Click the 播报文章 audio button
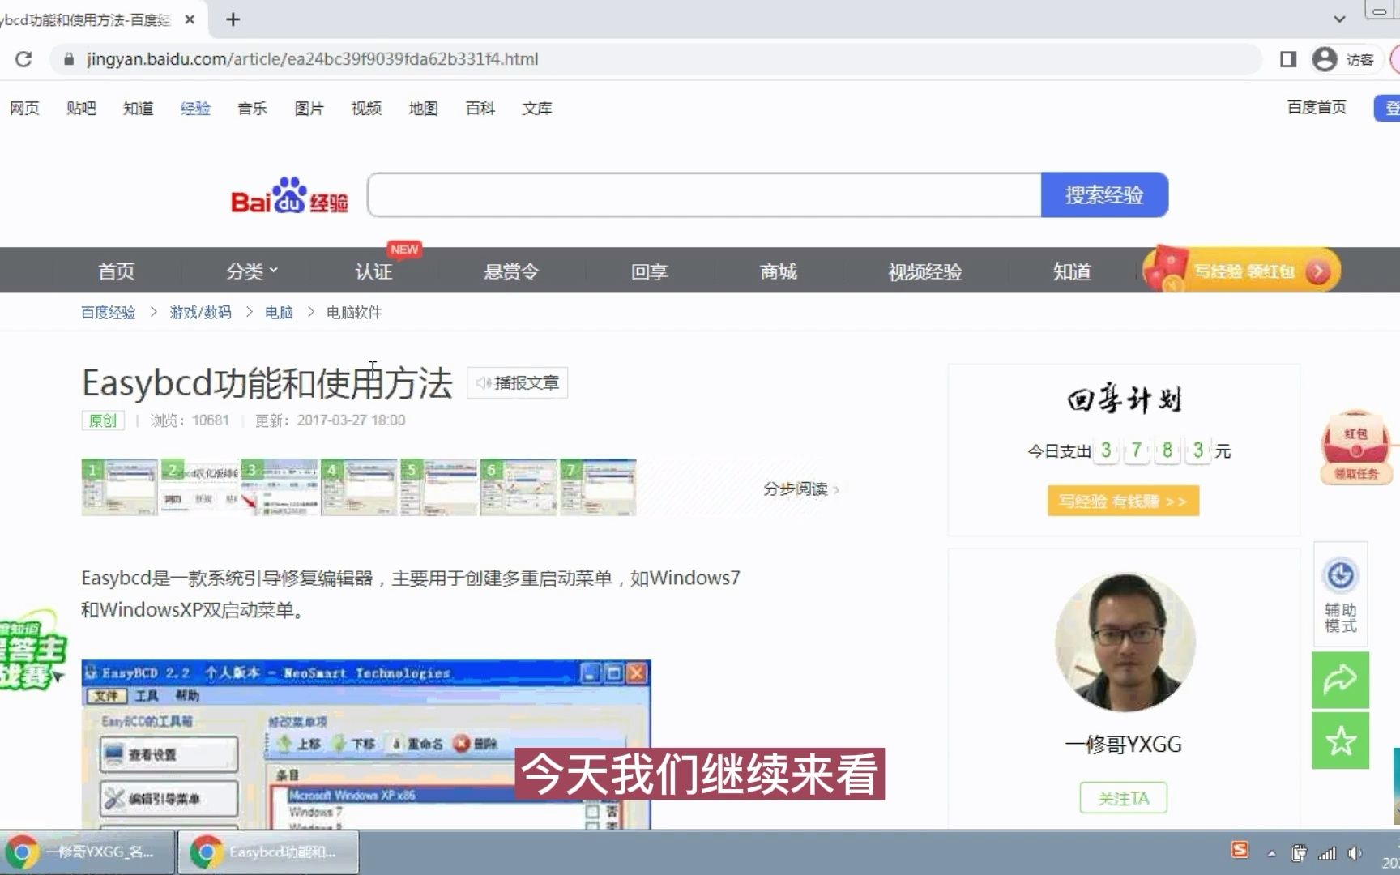Viewport: 1400px width, 875px height. point(518,382)
